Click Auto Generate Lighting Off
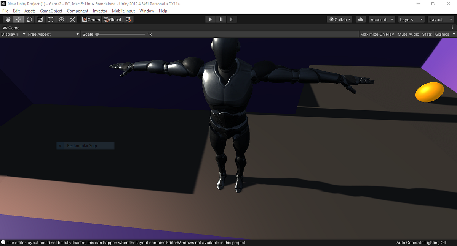The image size is (457, 246). (421, 242)
